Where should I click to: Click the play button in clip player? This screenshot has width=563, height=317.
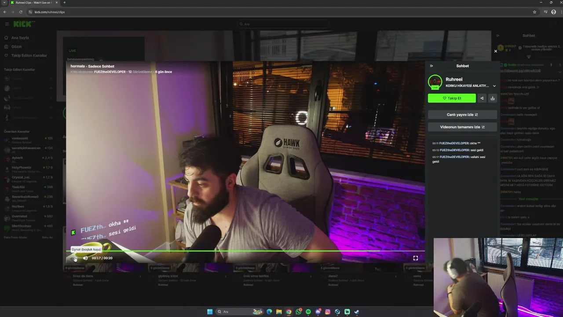(x=74, y=258)
